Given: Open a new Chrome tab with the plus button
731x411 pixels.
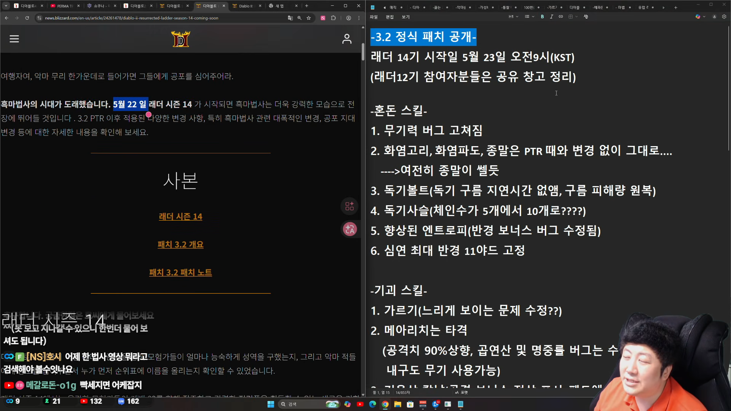Looking at the screenshot, I should [306, 6].
